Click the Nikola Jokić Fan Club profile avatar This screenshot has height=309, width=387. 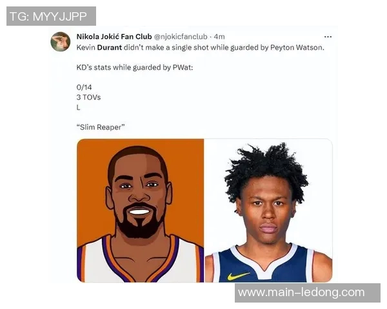[x=61, y=42]
